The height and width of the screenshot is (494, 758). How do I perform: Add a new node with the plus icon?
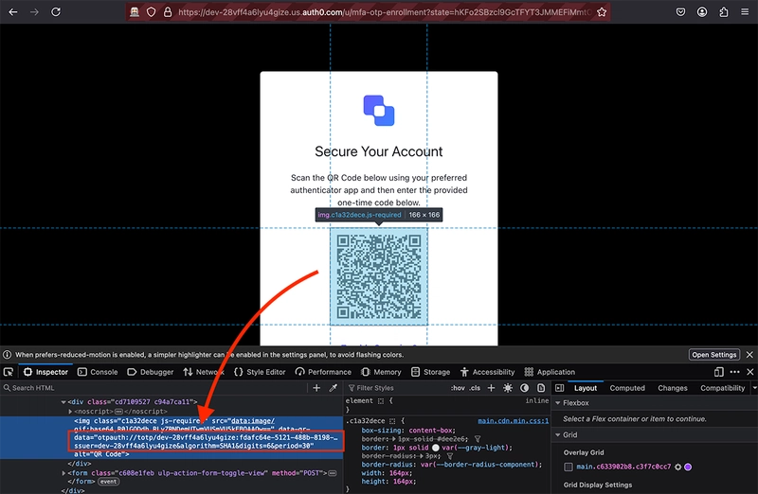pos(316,388)
